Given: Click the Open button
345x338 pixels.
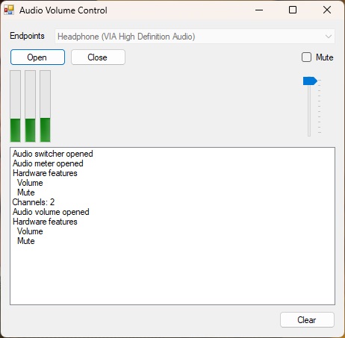Looking at the screenshot, I should pyautogui.click(x=37, y=57).
